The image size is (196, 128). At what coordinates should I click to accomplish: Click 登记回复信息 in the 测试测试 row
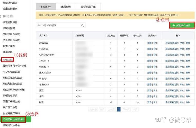tap(172, 43)
